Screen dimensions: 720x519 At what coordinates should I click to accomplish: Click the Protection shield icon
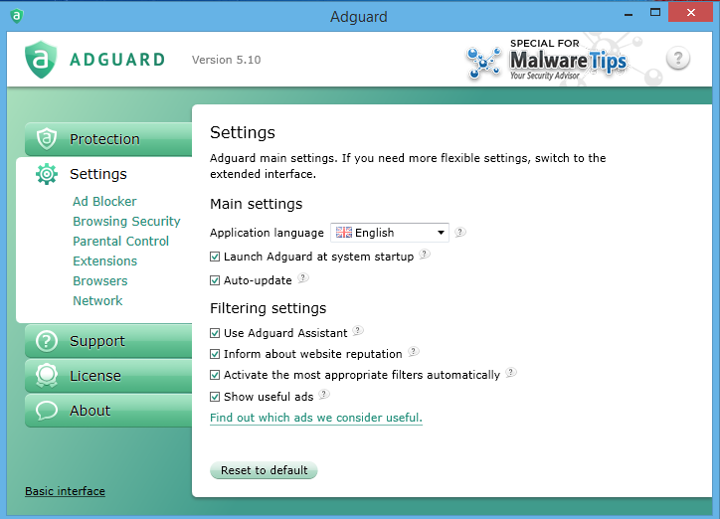[47, 138]
